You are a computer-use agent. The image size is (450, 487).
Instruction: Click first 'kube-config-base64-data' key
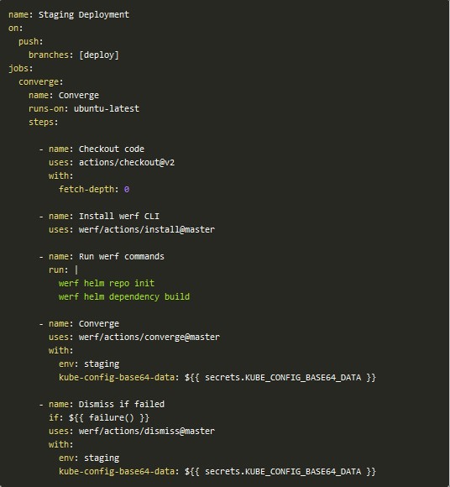tap(117, 377)
